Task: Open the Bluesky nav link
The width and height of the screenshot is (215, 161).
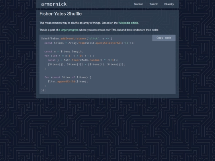Action: tap(169, 4)
